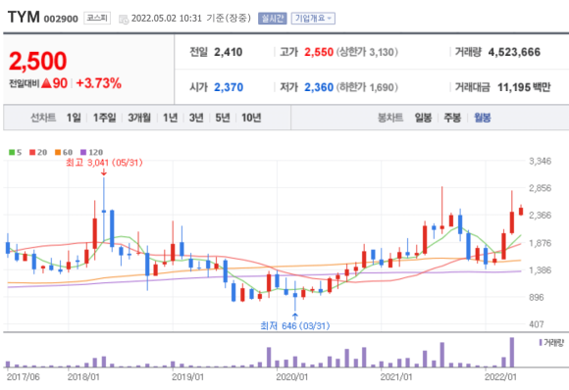569x390 pixels.
Task: Switch to 일봉 candle chart
Action: [x=423, y=118]
